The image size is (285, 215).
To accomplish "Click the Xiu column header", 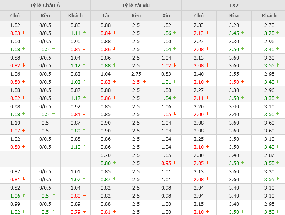I will click(x=166, y=15).
